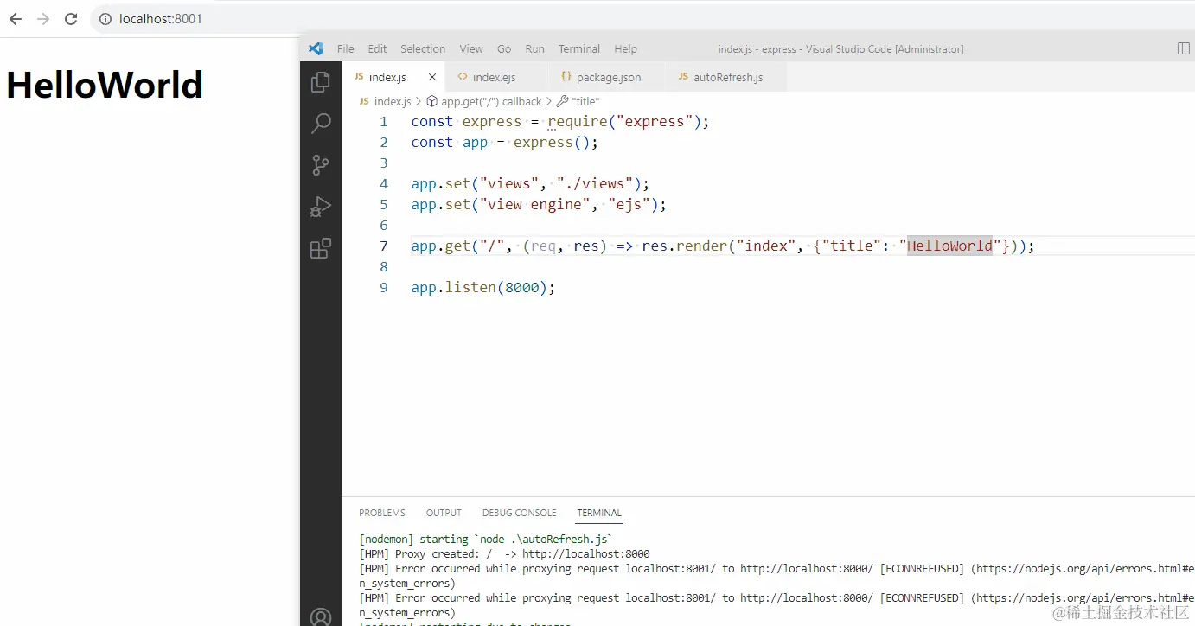Open Source Control view
Image resolution: width=1195 pixels, height=626 pixels.
[321, 165]
